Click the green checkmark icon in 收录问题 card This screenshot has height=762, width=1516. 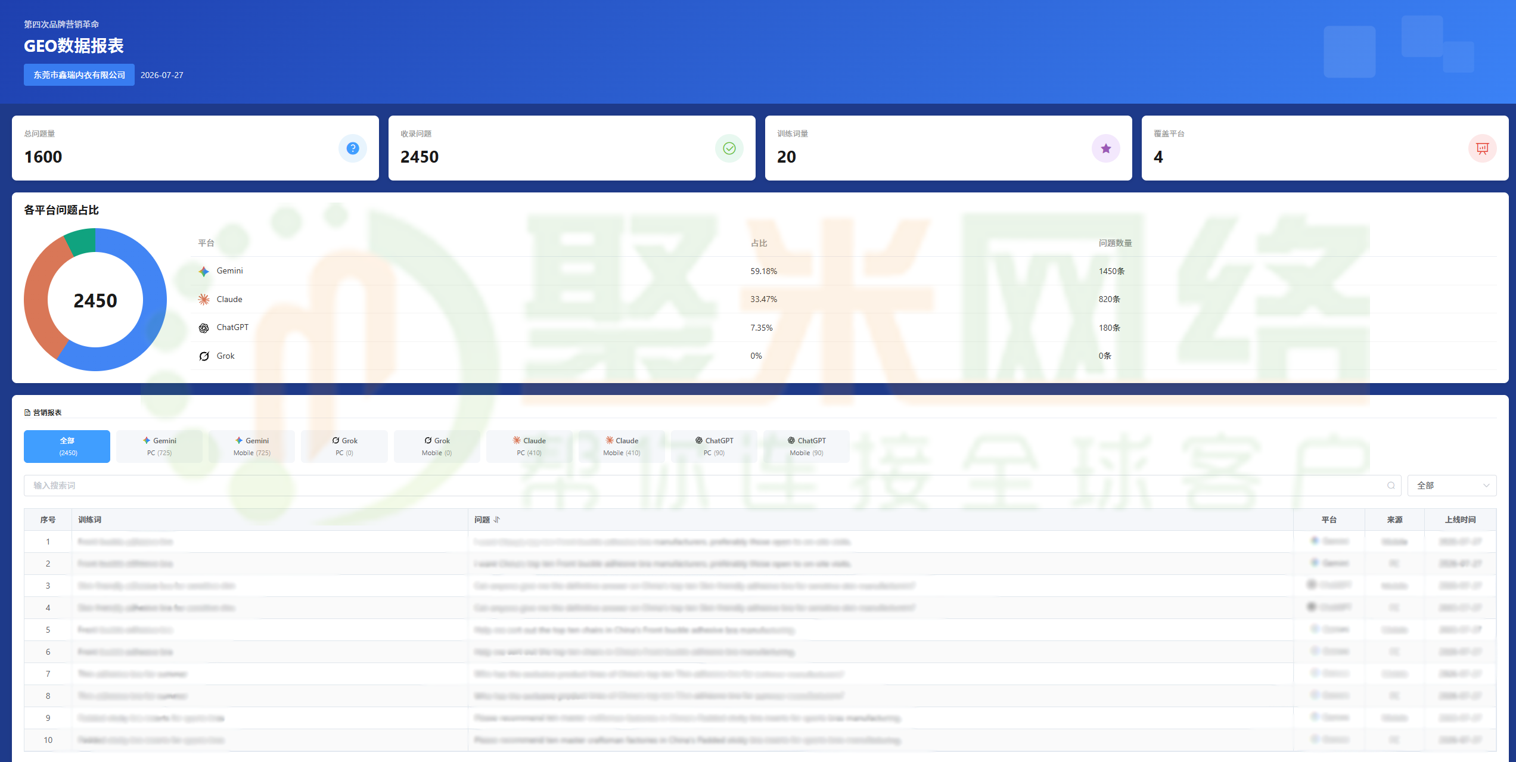tap(729, 148)
